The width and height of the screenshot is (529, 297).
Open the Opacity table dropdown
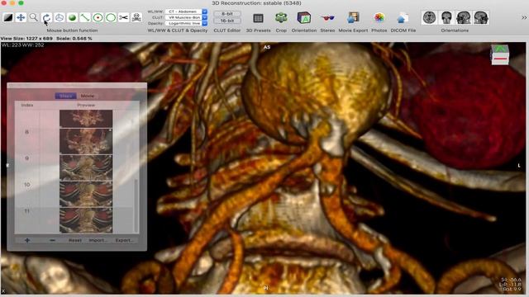pos(186,24)
